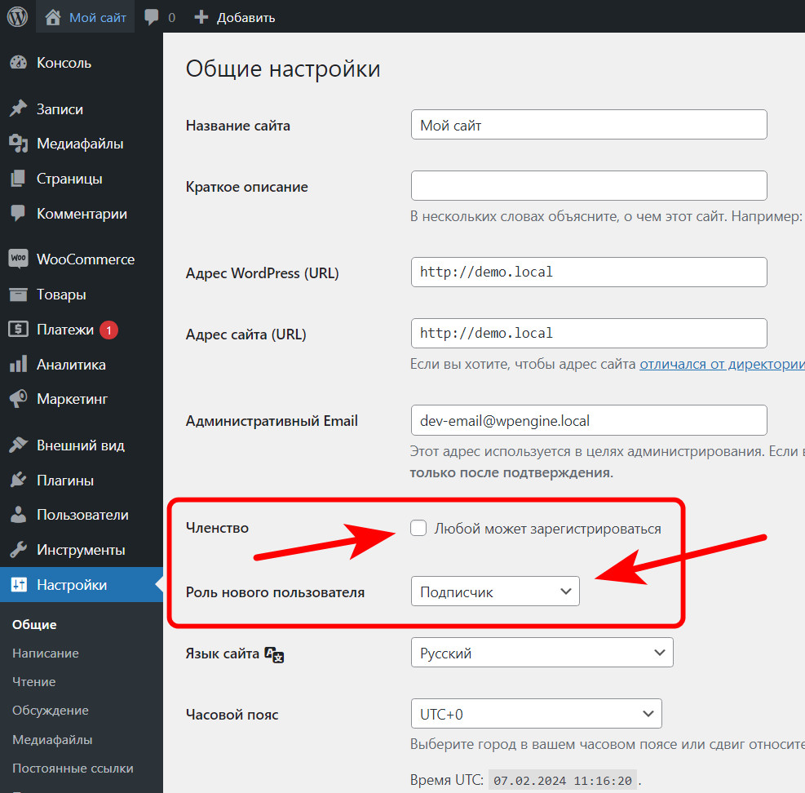Click the Маркетинг megaphone icon

(19, 399)
